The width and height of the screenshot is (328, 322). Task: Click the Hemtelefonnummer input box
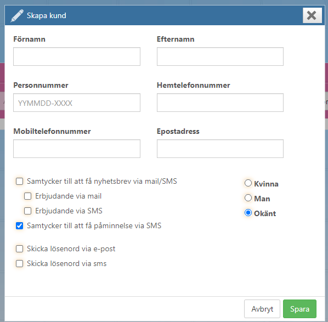(x=220, y=103)
